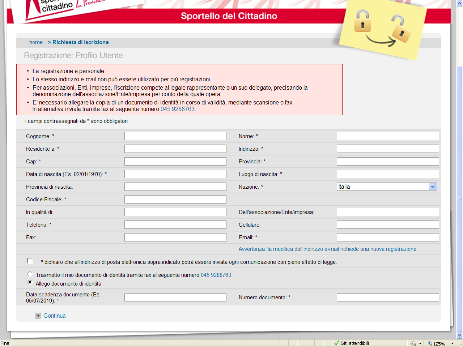This screenshot has height=347, width=463.
Task: Click the Codice Fiscale field
Action: [x=175, y=200]
